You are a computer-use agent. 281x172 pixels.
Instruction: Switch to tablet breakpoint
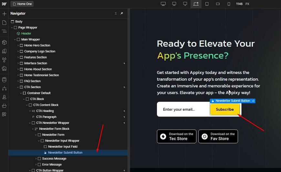207,4
